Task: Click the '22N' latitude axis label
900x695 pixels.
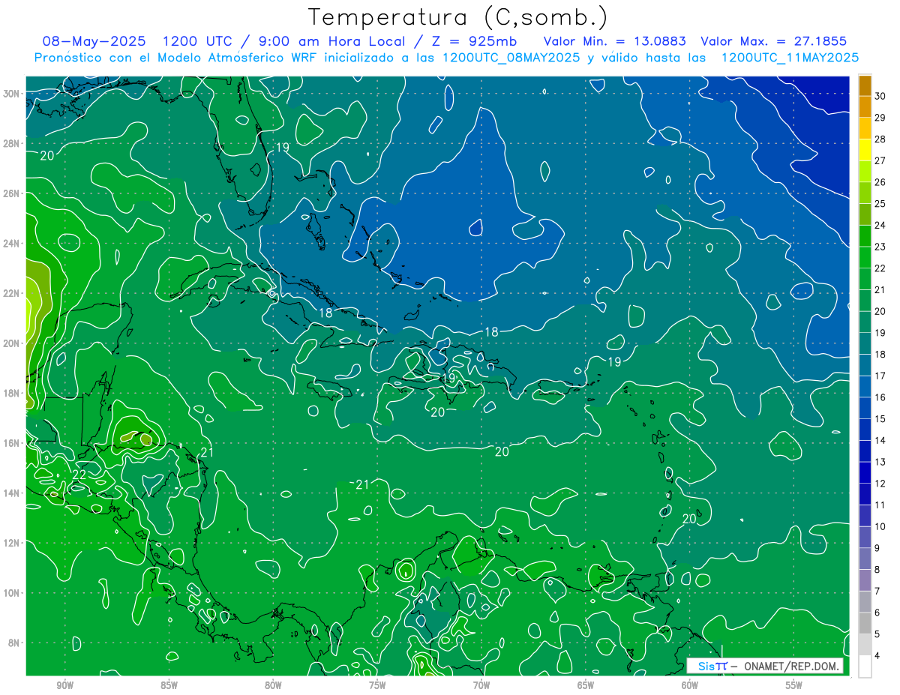Action: tap(11, 293)
